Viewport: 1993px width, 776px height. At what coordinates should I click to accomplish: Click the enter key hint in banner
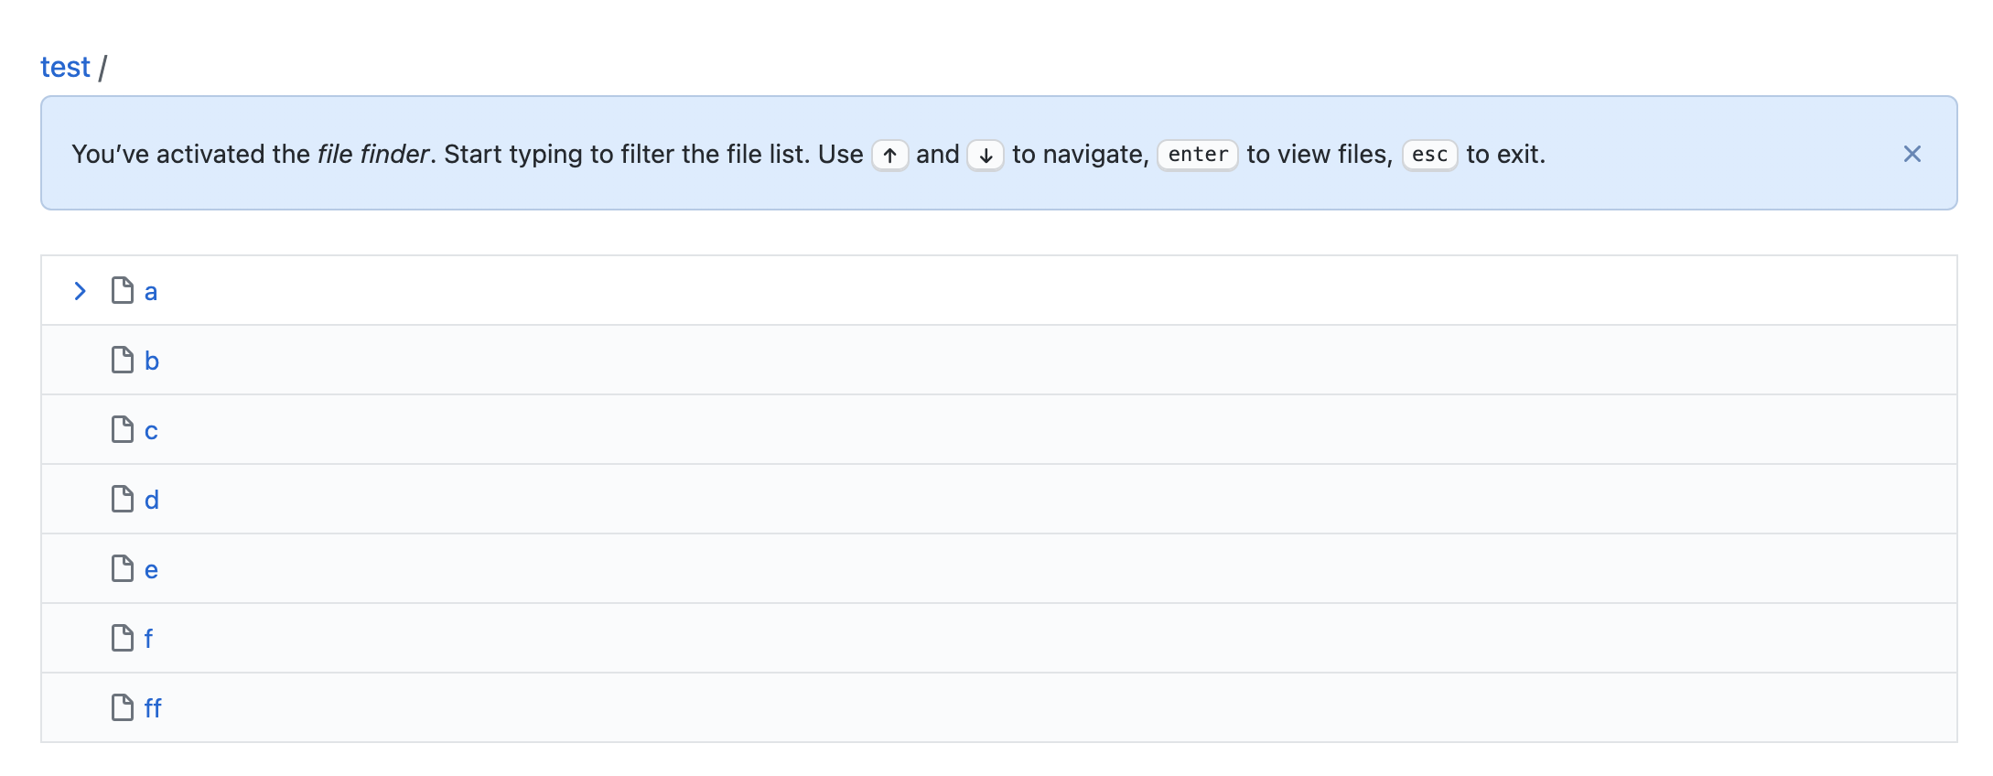click(1198, 155)
